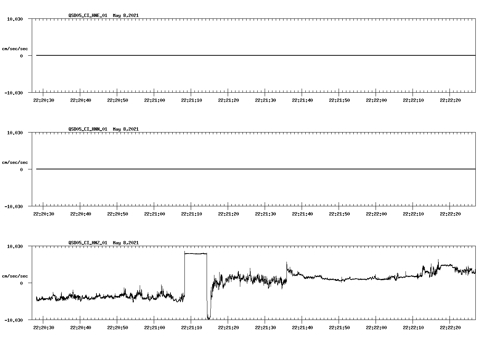Click the sharp spike near 22:21:35 on HNZ
This screenshot has height=341, width=502.
286,263
